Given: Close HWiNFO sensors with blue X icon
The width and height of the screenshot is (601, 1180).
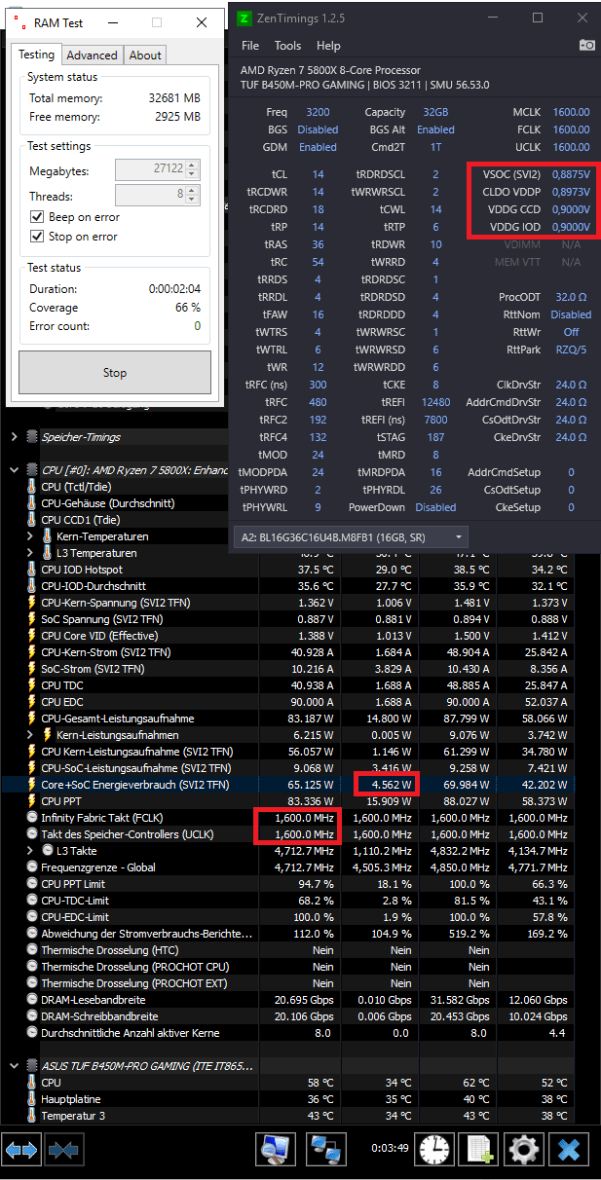Looking at the screenshot, I should [x=571, y=1149].
